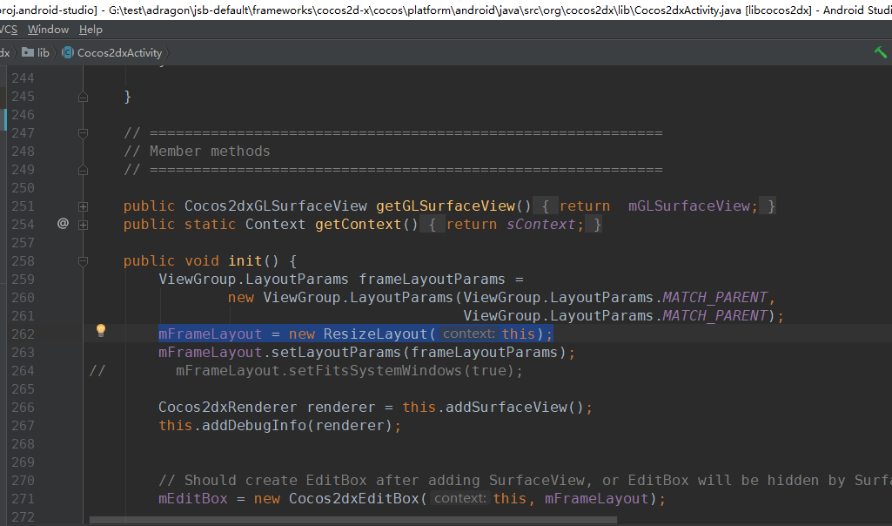Click "Cocos2dxRenderer" type on line 266
This screenshot has width=892, height=526.
point(227,407)
